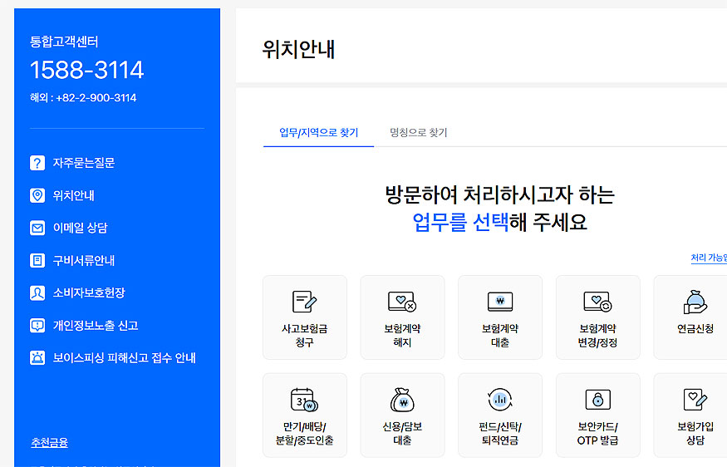Open 개인정보노출 신고 in the sidebar
The image size is (727, 467).
click(x=96, y=325)
